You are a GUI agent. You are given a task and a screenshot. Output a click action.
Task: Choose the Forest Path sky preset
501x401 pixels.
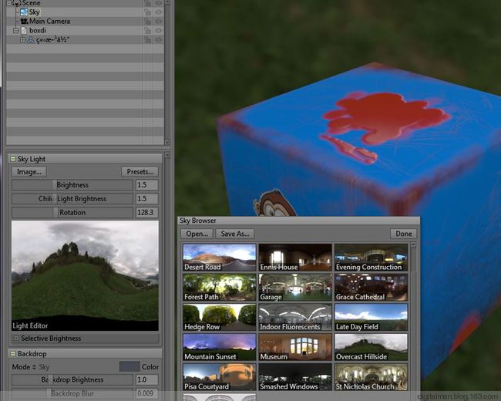point(220,287)
